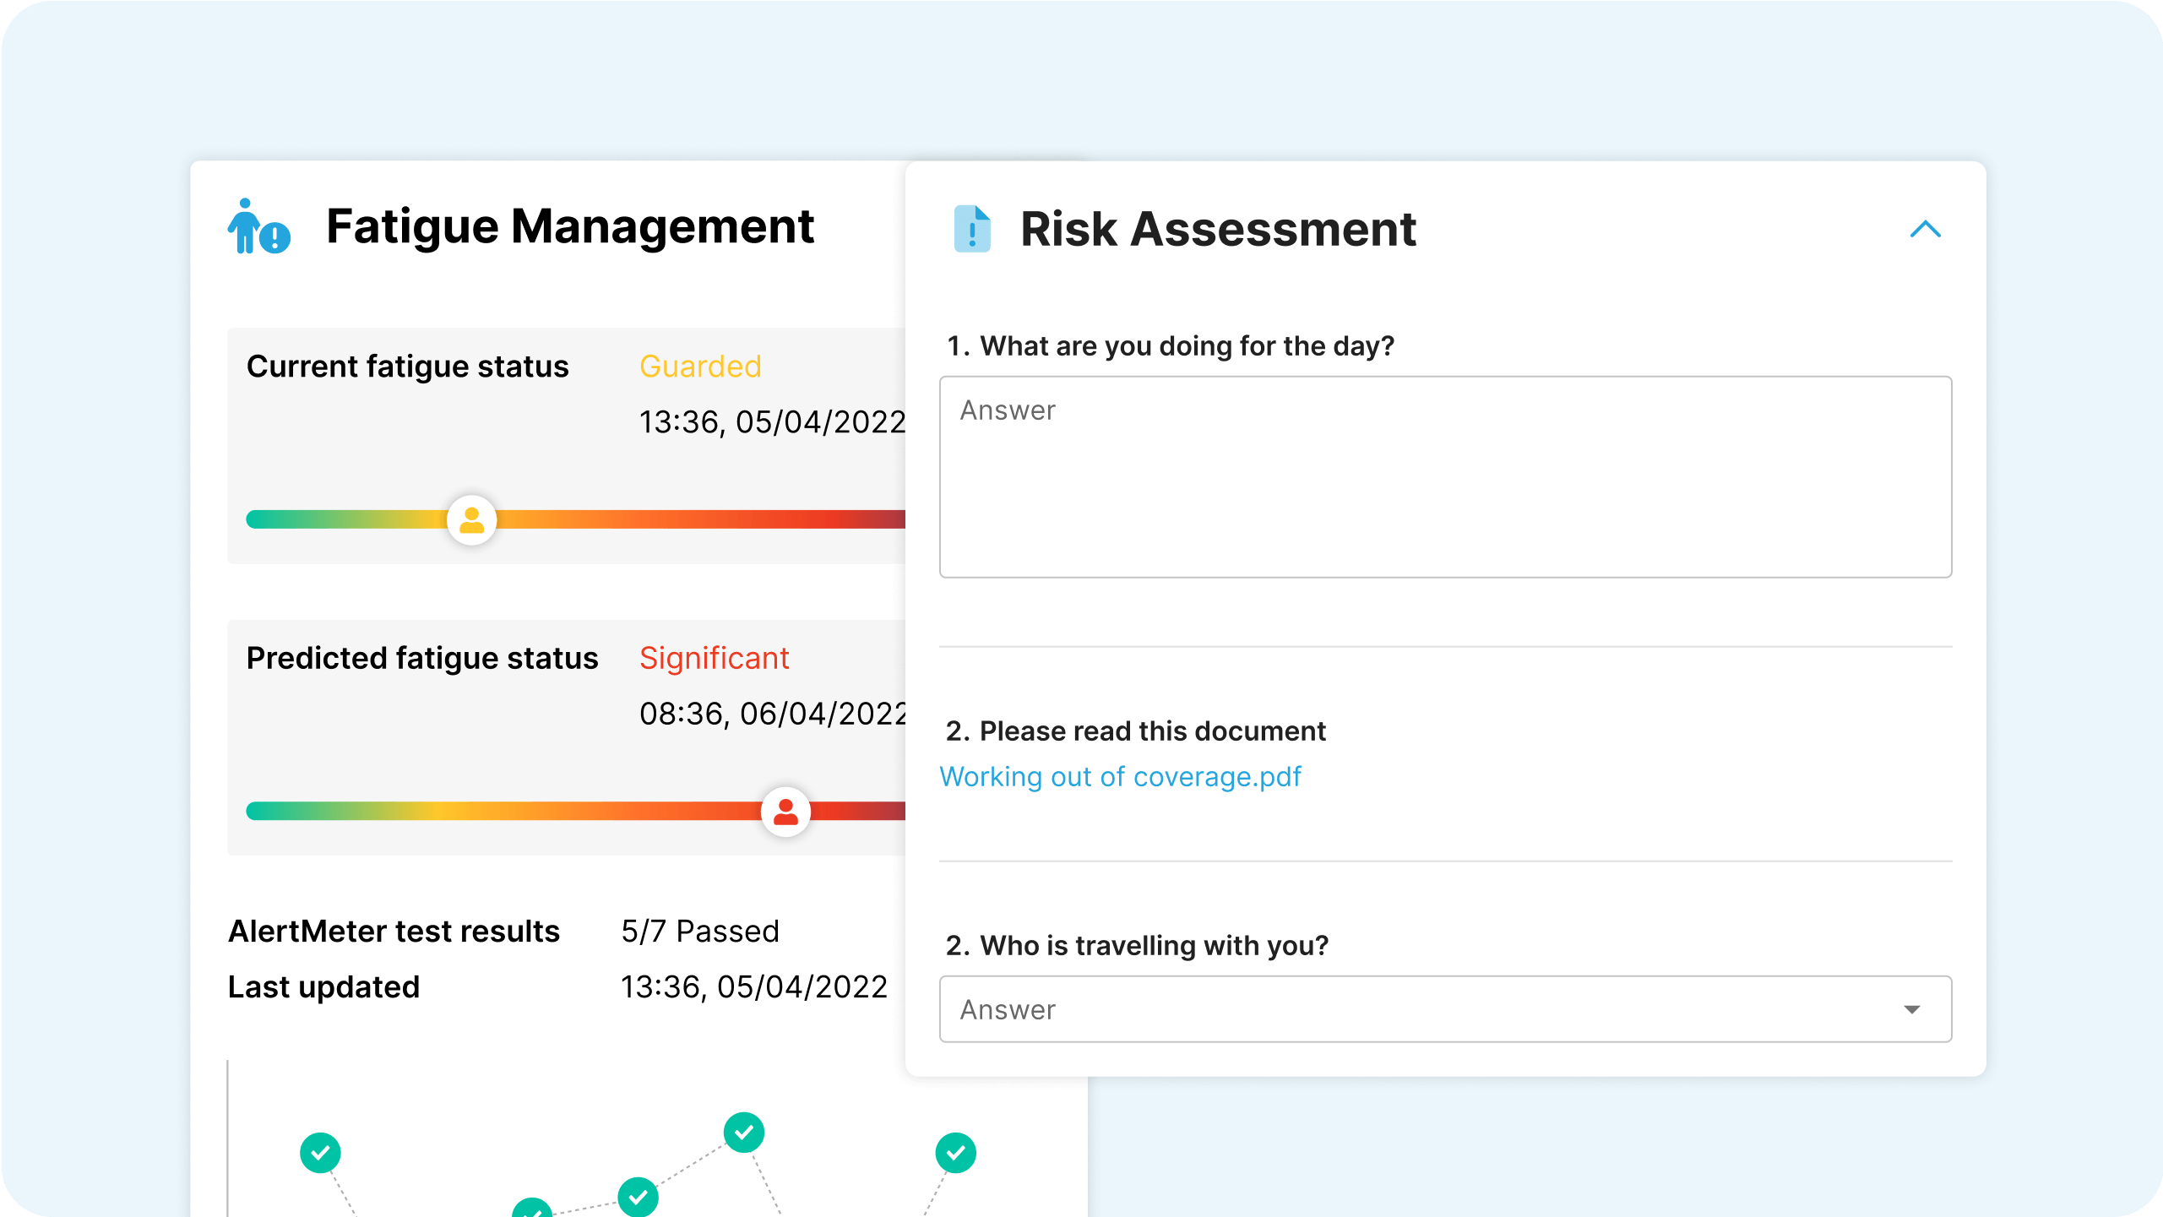Click the lowest middle green checkmark on chart
This screenshot has width=2163, height=1217.
tap(638, 1196)
